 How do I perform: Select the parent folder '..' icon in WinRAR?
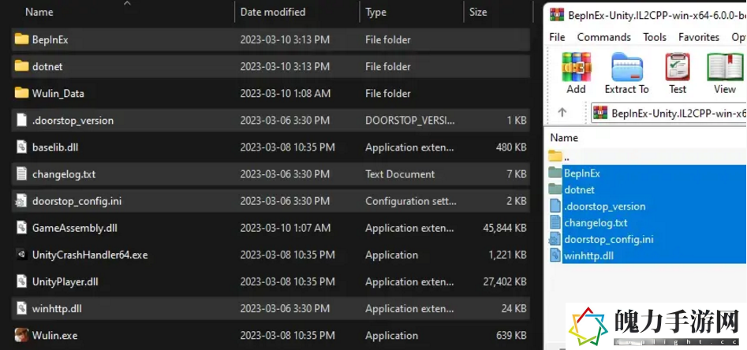(555, 156)
